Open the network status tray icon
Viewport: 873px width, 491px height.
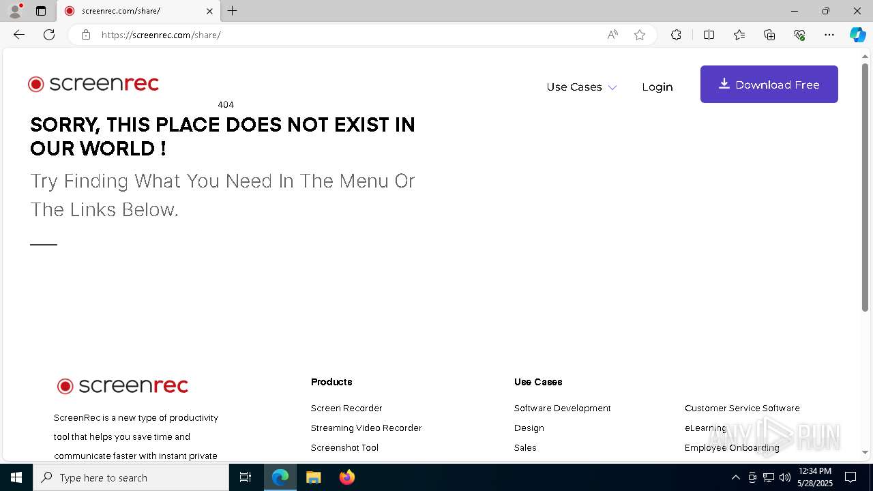pyautogui.click(x=769, y=477)
